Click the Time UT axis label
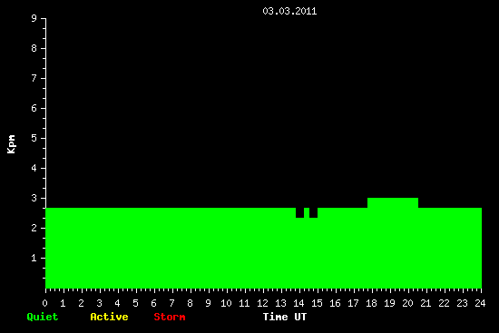 point(285,317)
